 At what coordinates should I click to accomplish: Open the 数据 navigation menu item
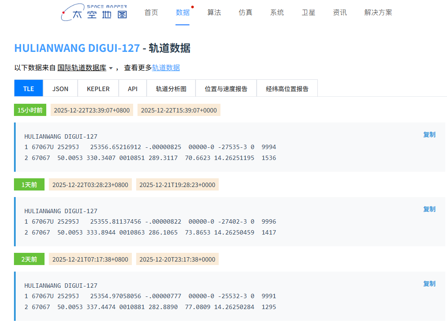pyautogui.click(x=182, y=13)
